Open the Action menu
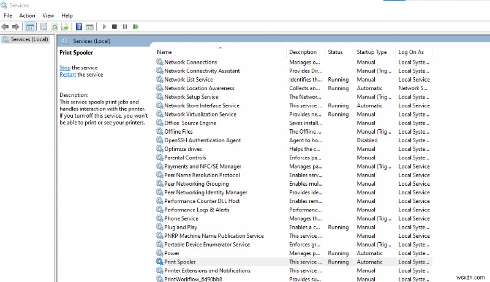Viewport: 490px width, 282px height. tap(27, 15)
